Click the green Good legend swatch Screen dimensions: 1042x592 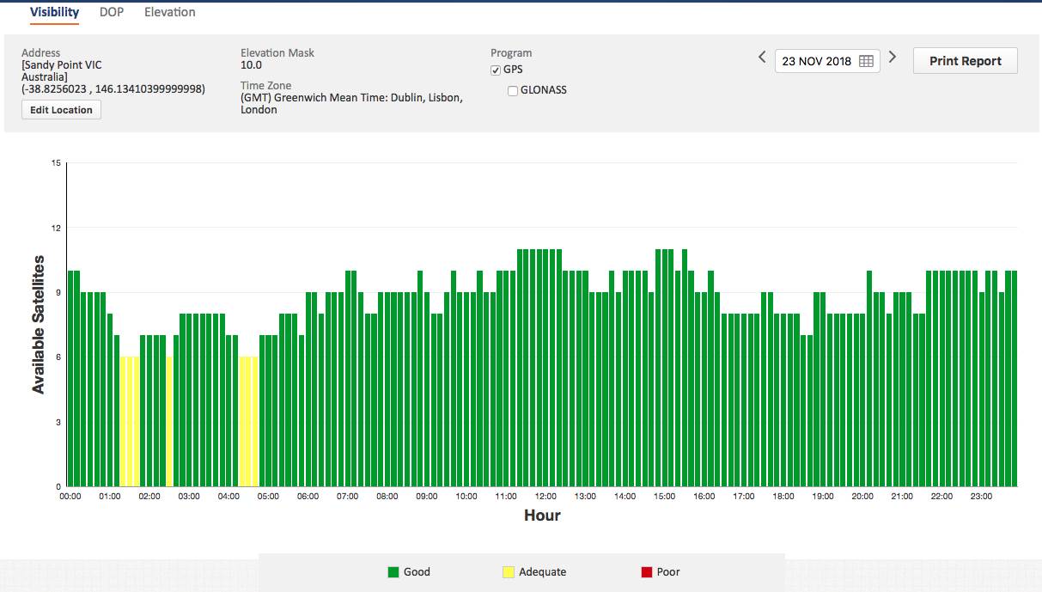pos(393,572)
